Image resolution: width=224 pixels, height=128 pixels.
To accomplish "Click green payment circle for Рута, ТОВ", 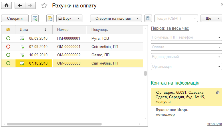I will (x=8, y=38).
